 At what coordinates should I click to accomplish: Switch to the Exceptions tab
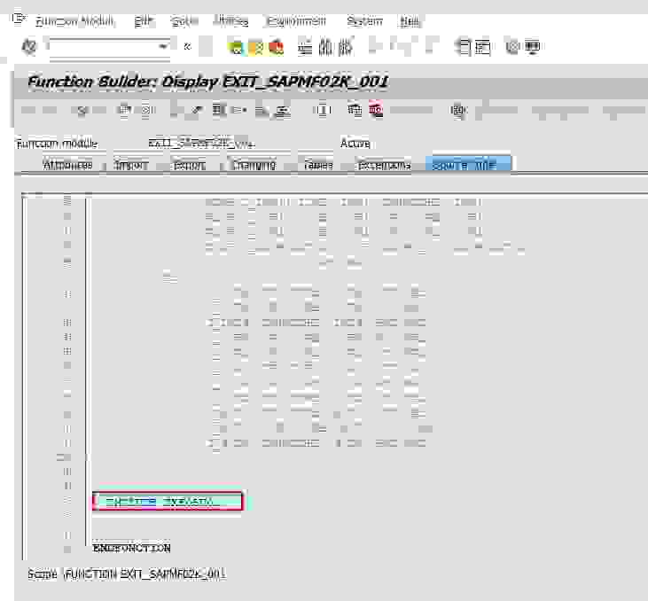pos(384,166)
